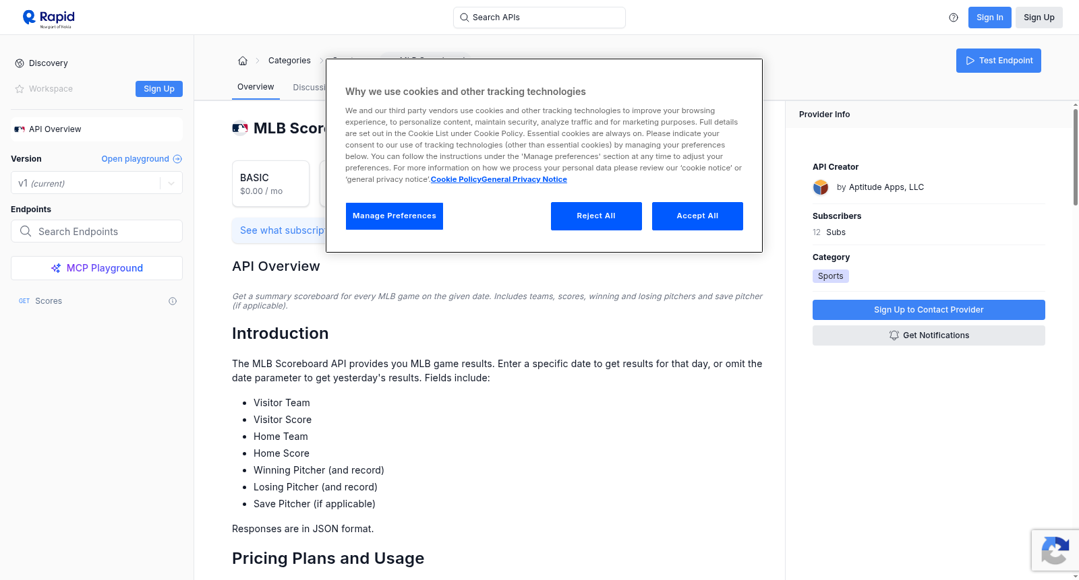The height and width of the screenshot is (580, 1079).
Task: Click Accept All cookies
Action: [697, 216]
